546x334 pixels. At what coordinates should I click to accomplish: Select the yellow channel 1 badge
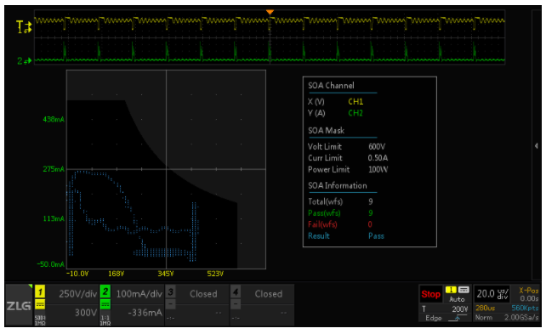tap(40, 292)
